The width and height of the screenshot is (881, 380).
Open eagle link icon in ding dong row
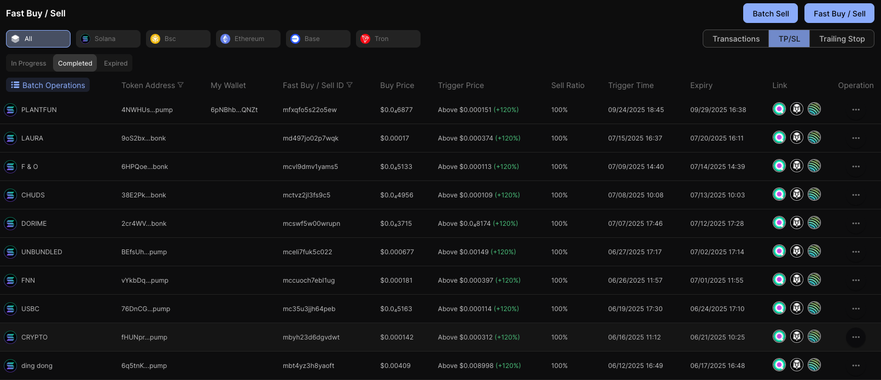click(x=797, y=365)
